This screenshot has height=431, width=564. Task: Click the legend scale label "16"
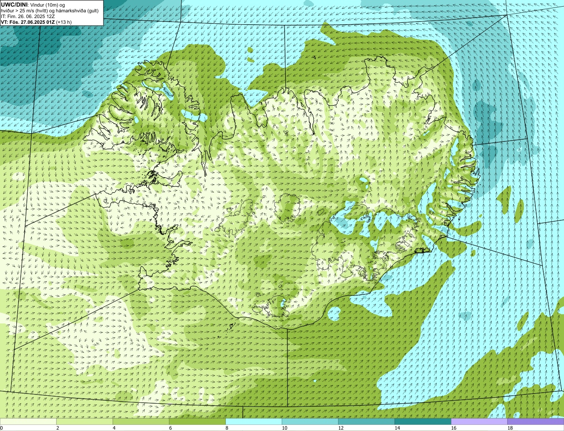(454, 428)
